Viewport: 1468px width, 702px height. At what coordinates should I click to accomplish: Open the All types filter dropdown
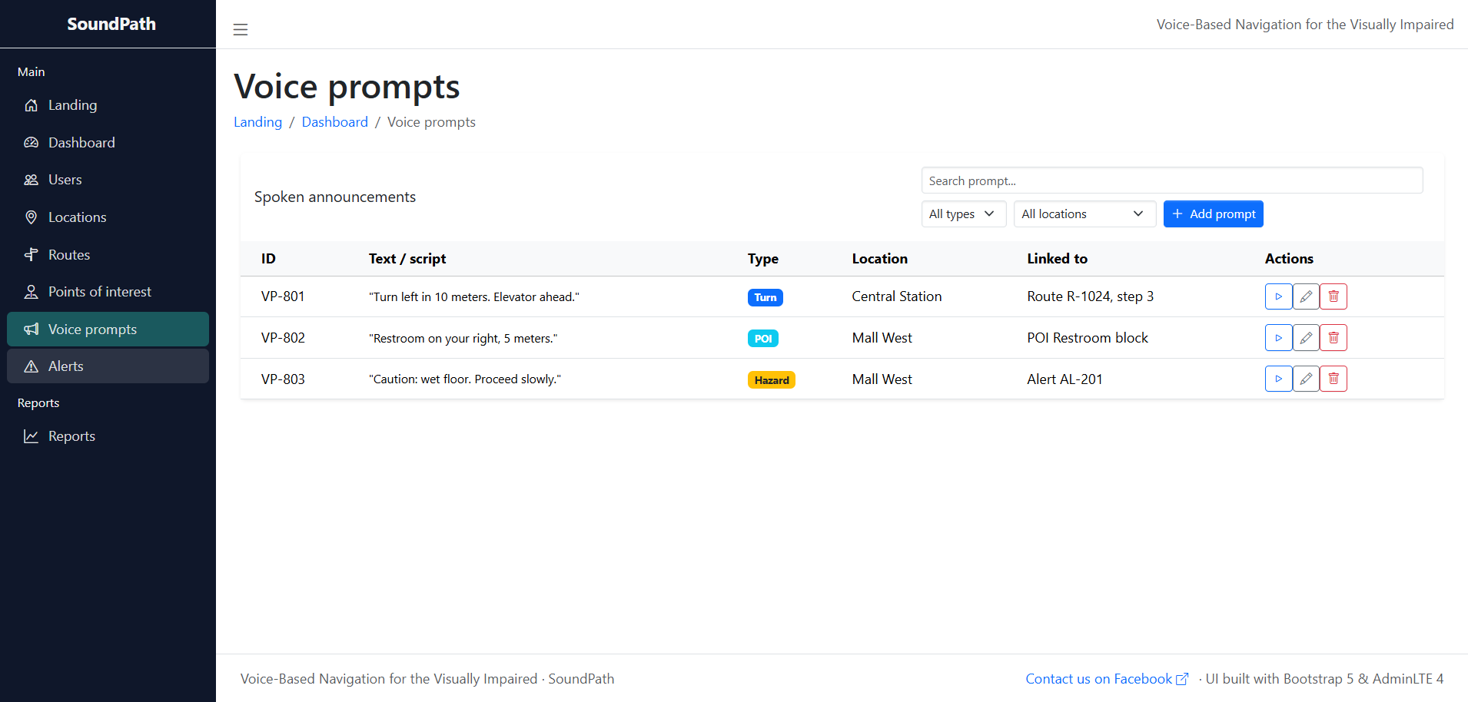(963, 214)
